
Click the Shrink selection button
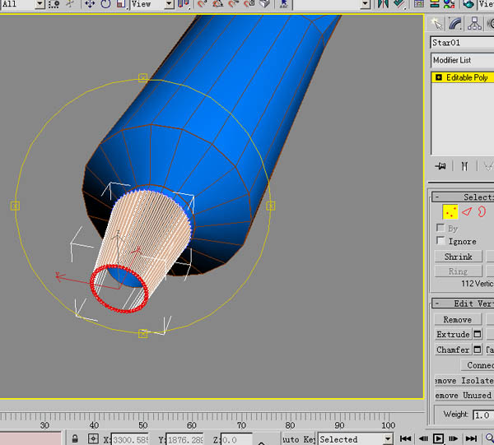click(x=458, y=257)
